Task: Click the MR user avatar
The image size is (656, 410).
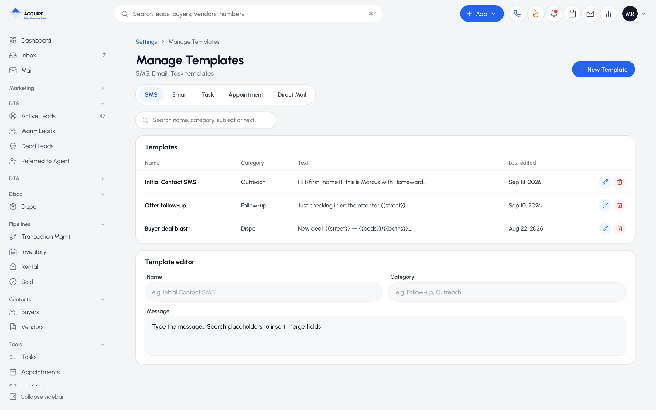Action: (x=630, y=14)
